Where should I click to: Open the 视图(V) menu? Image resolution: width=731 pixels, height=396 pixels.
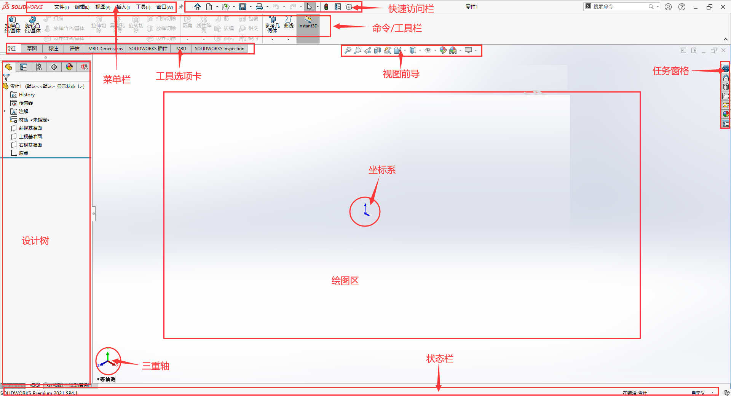click(102, 7)
